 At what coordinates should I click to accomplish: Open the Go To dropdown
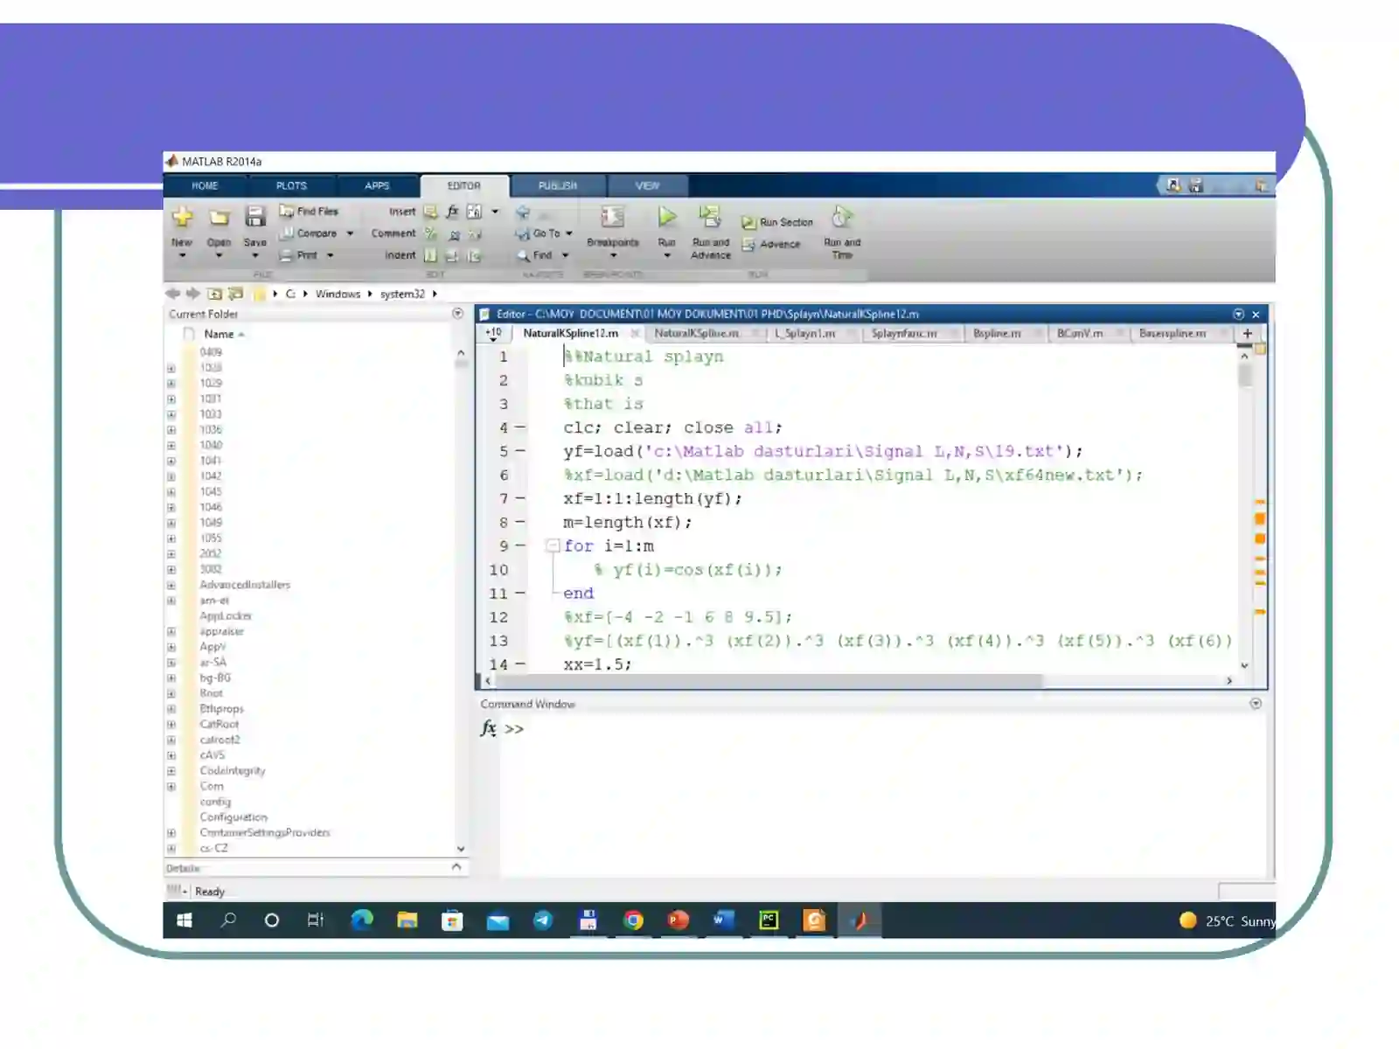point(569,233)
